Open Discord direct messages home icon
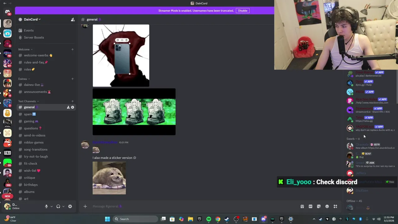Image resolution: width=398 pixels, height=224 pixels. coord(7,12)
